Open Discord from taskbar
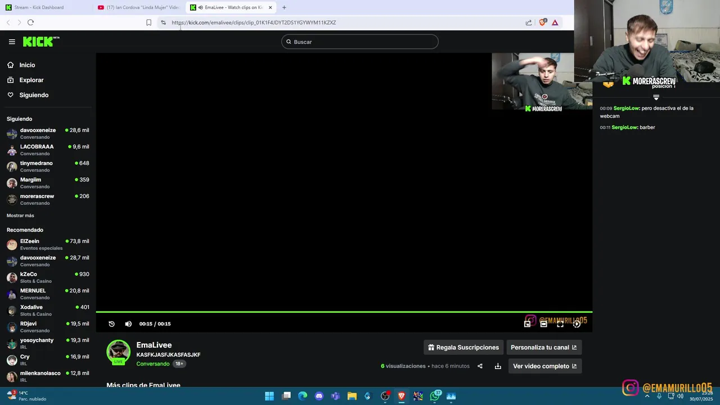Image resolution: width=720 pixels, height=405 pixels. 319,396
